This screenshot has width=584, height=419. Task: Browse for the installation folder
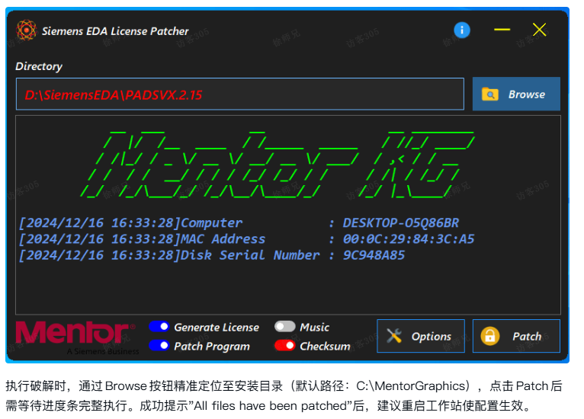coord(516,94)
